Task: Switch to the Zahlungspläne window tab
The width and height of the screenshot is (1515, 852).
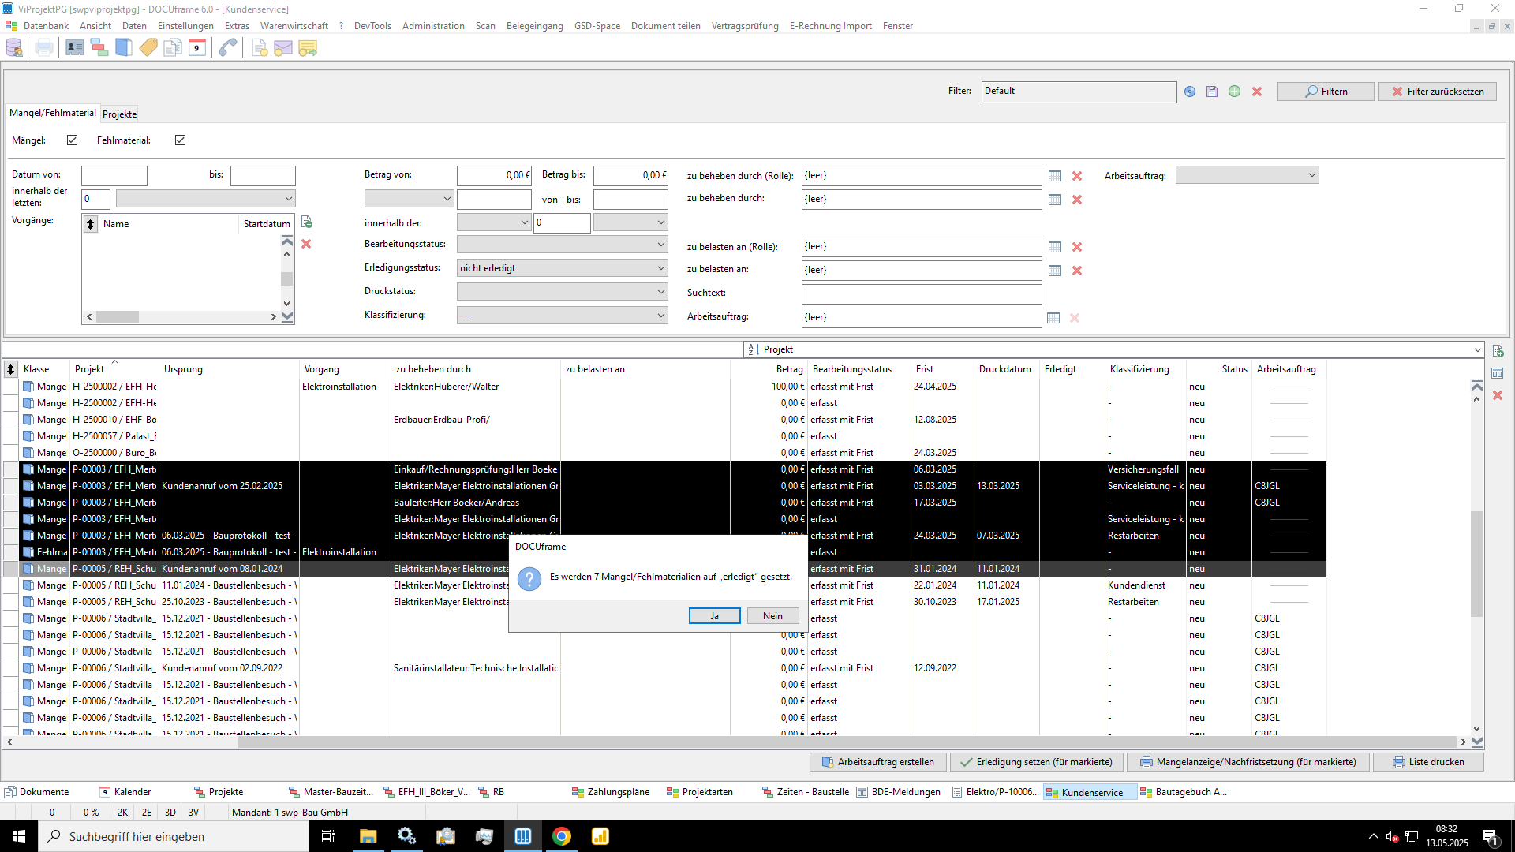Action: [612, 792]
